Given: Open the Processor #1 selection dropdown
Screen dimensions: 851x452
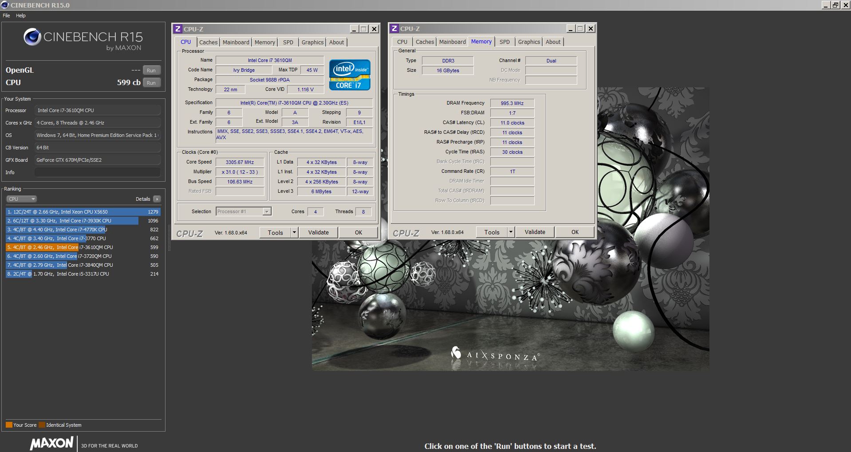Looking at the screenshot, I should 244,211.
